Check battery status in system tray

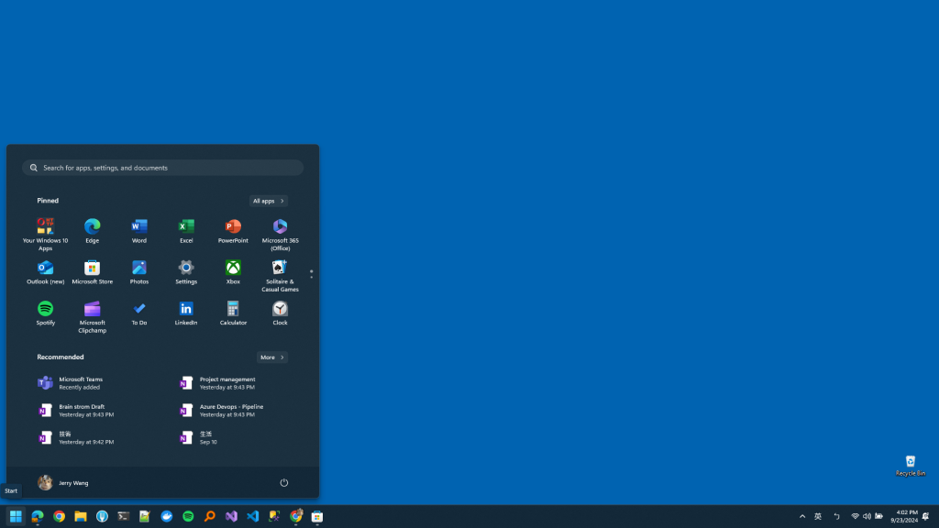[x=878, y=516]
